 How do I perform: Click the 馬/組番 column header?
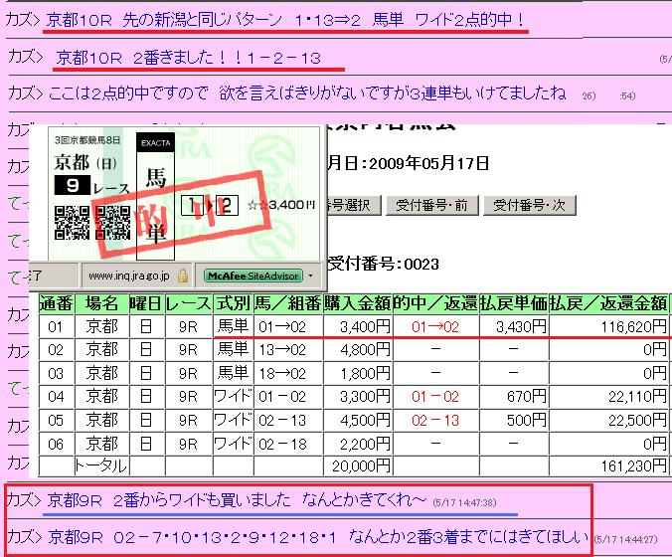(x=287, y=303)
